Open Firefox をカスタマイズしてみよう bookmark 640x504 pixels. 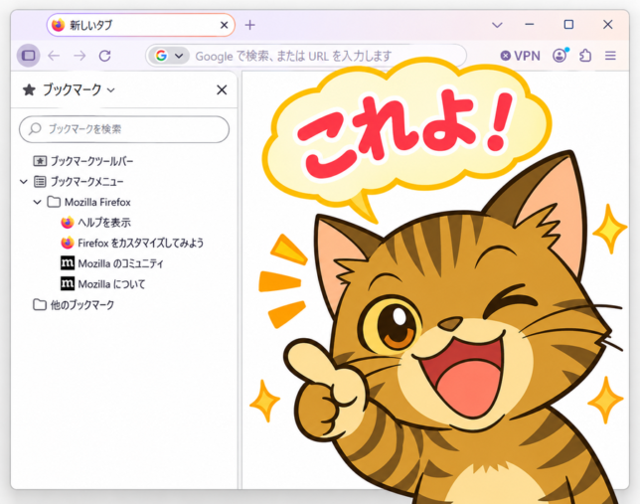point(132,243)
